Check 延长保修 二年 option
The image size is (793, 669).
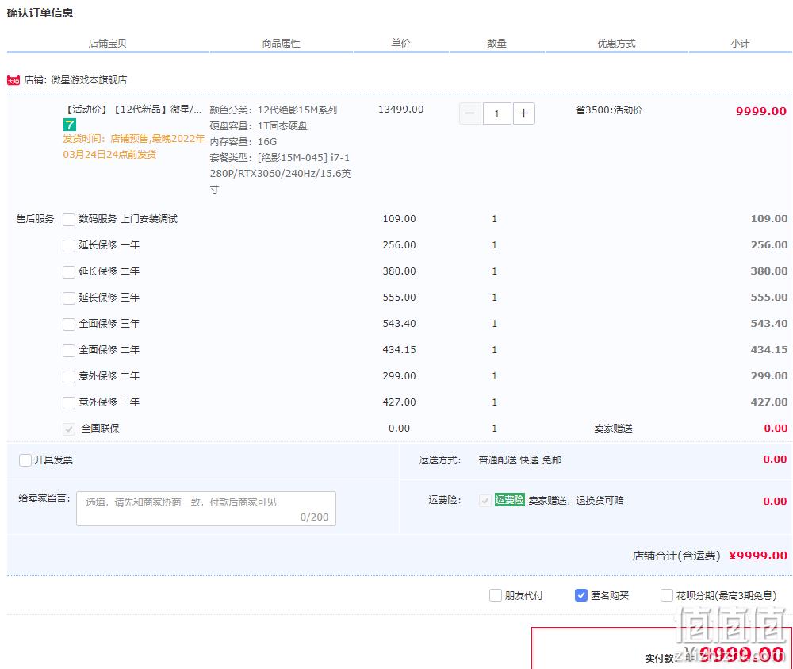[69, 271]
